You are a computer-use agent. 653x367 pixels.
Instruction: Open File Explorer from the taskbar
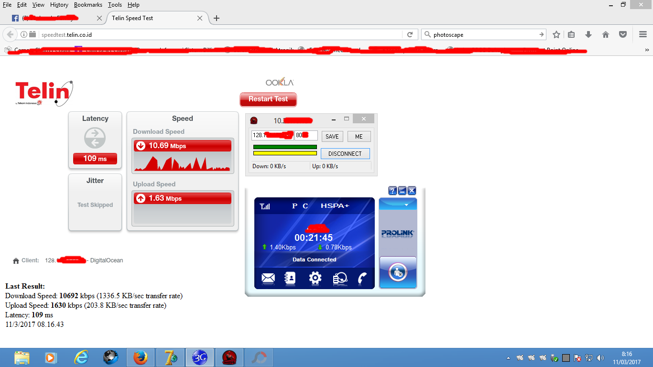[x=22, y=357]
